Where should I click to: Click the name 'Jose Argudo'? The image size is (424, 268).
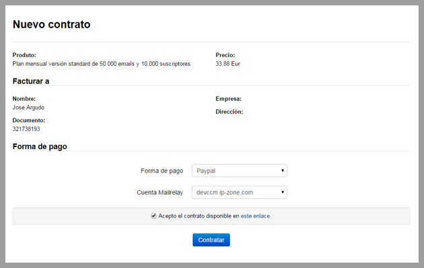[x=28, y=107]
